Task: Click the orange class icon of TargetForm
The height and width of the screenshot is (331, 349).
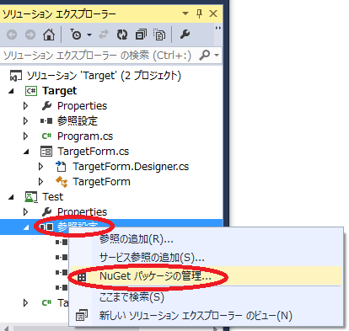Action: coord(62,182)
